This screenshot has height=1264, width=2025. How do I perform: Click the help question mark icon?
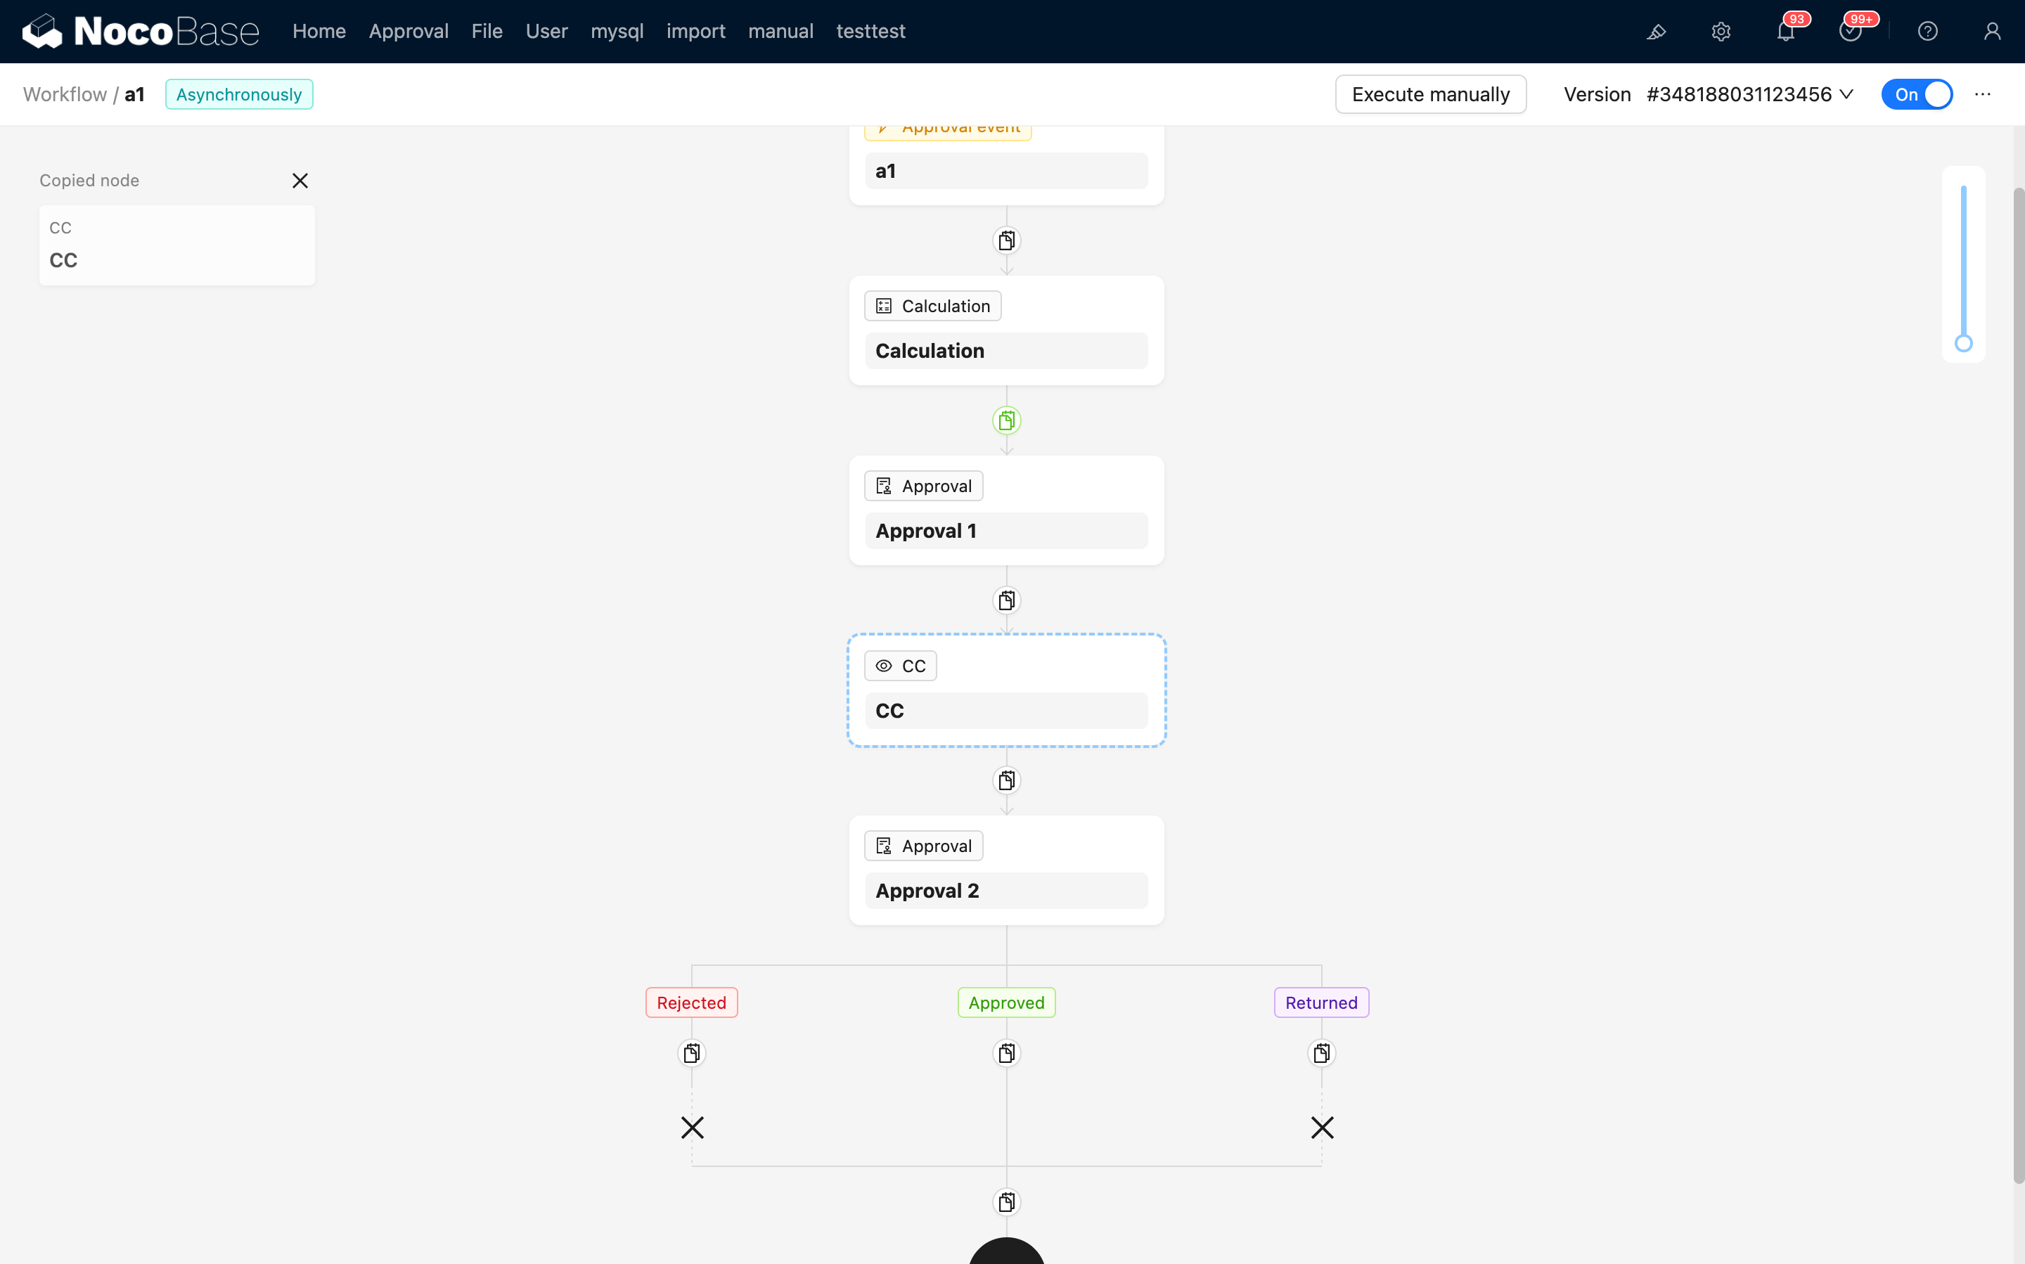1927,32
